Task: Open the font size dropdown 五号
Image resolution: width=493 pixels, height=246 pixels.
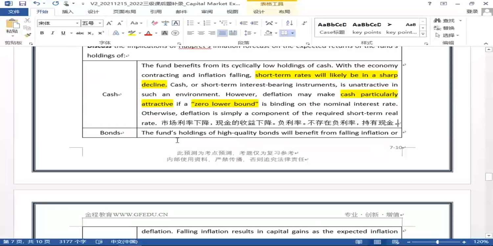Action: tap(92, 23)
